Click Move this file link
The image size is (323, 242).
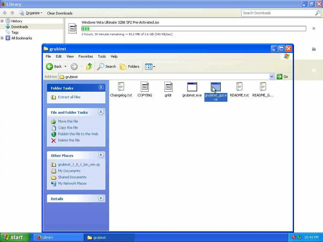pyautogui.click(x=68, y=121)
